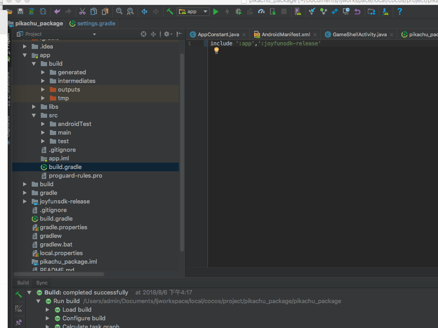Close the AndroidManifest.xml tab
This screenshot has width=438, height=328.
click(315, 34)
